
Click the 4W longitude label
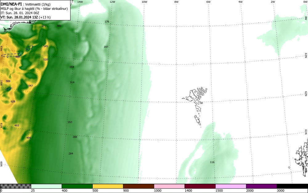[x=241, y=2]
